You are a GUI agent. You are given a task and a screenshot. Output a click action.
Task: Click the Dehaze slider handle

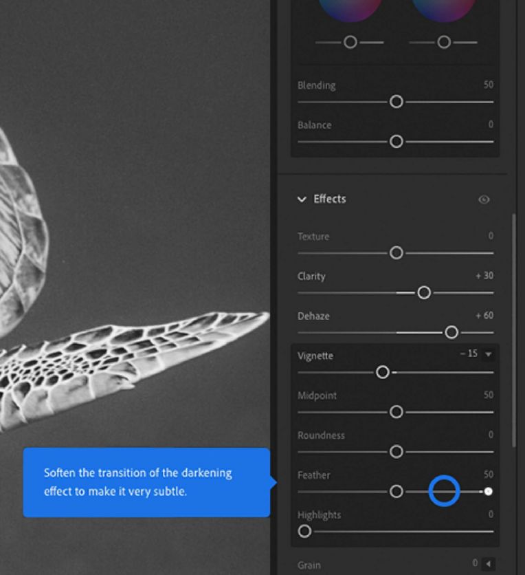point(451,333)
